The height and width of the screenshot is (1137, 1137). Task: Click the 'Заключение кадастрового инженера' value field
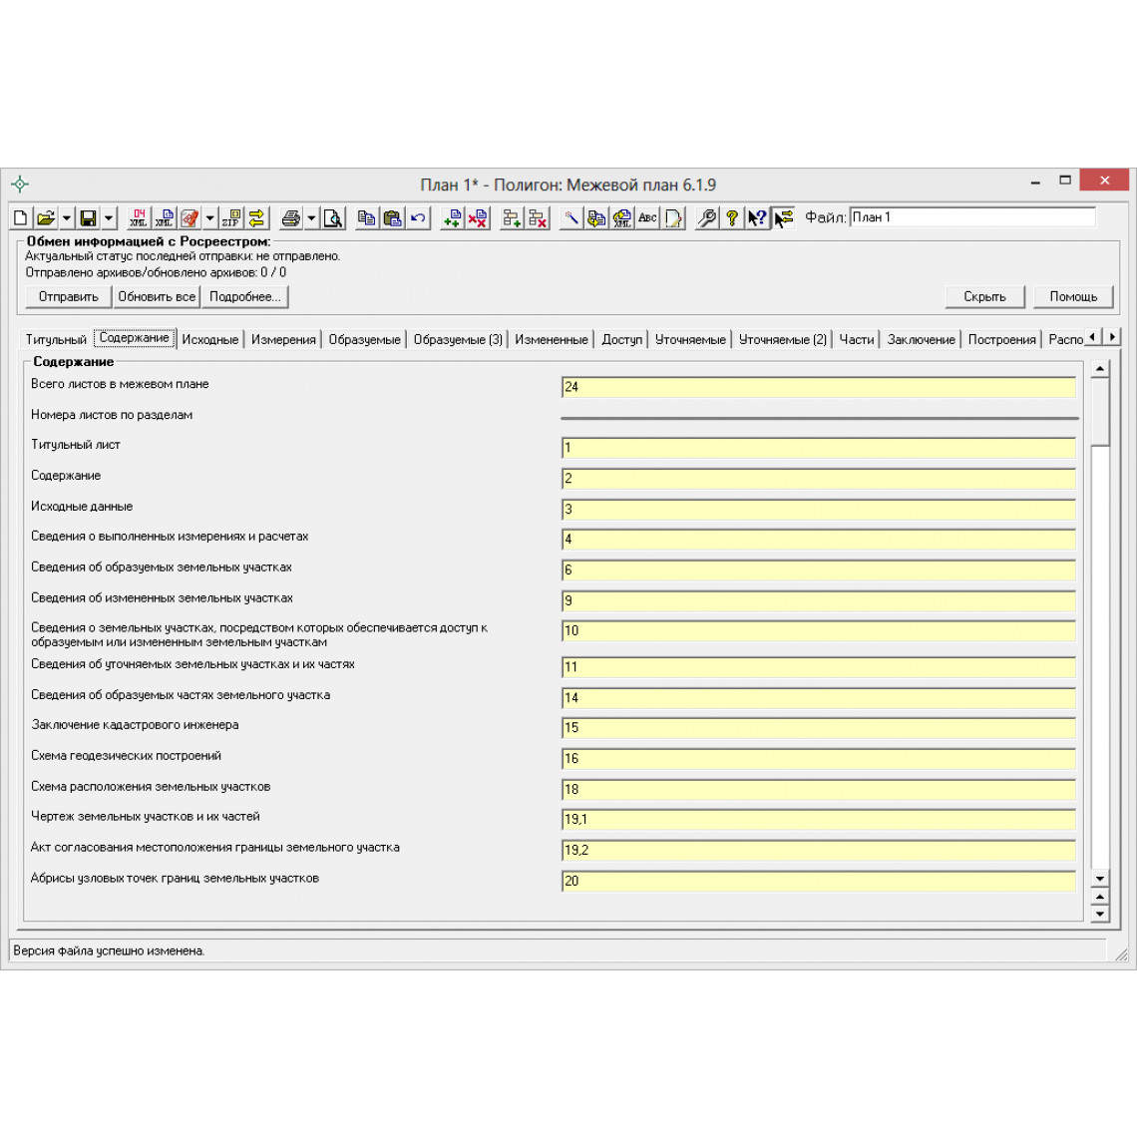[819, 727]
